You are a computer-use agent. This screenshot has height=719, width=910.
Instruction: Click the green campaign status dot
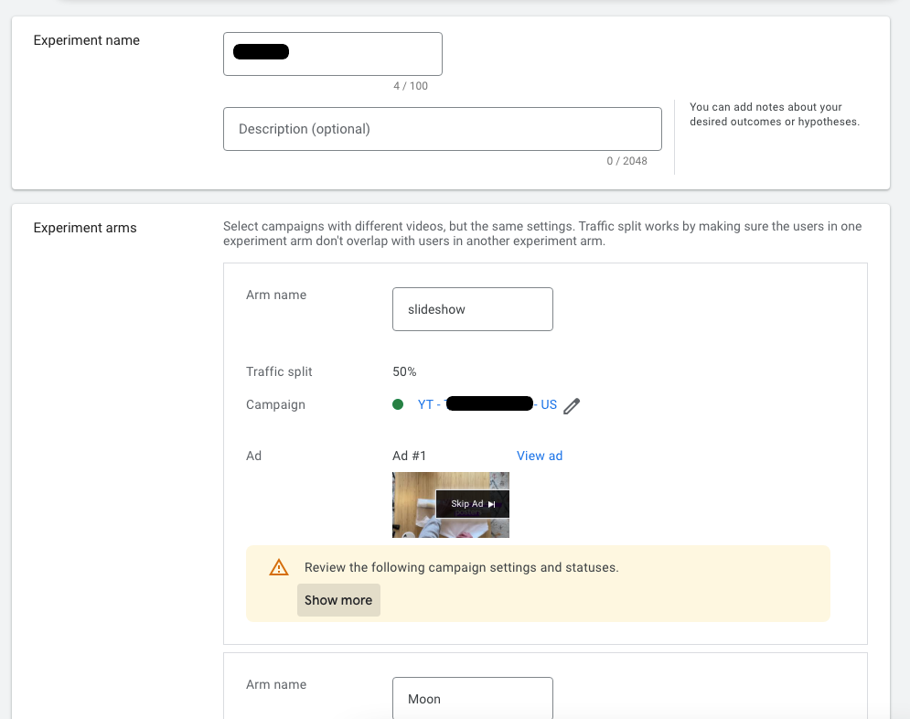click(398, 403)
